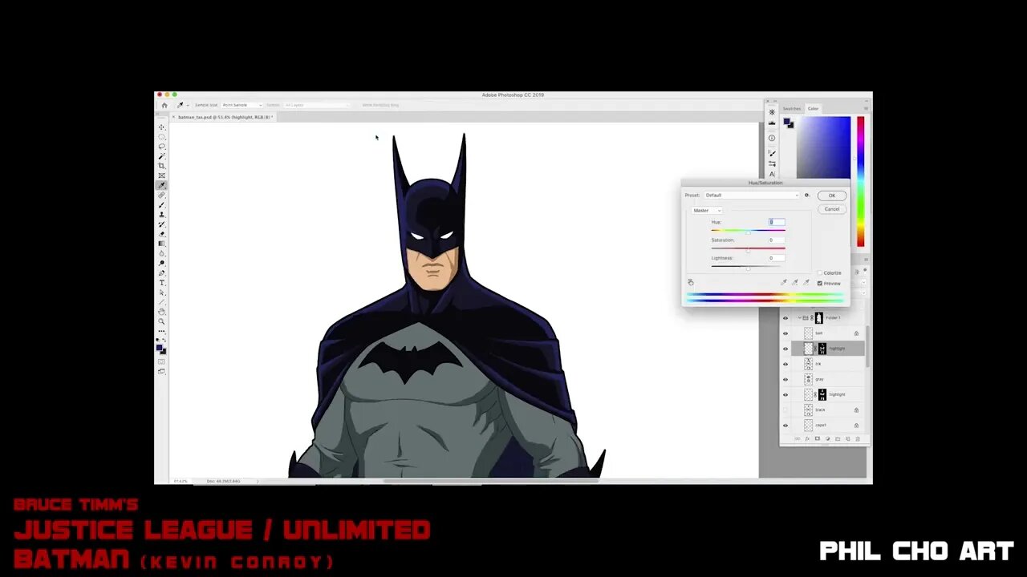Select the Hand tool
This screenshot has width=1027, height=577.
click(161, 312)
